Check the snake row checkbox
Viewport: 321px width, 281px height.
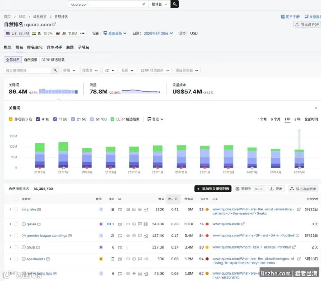[16, 209]
